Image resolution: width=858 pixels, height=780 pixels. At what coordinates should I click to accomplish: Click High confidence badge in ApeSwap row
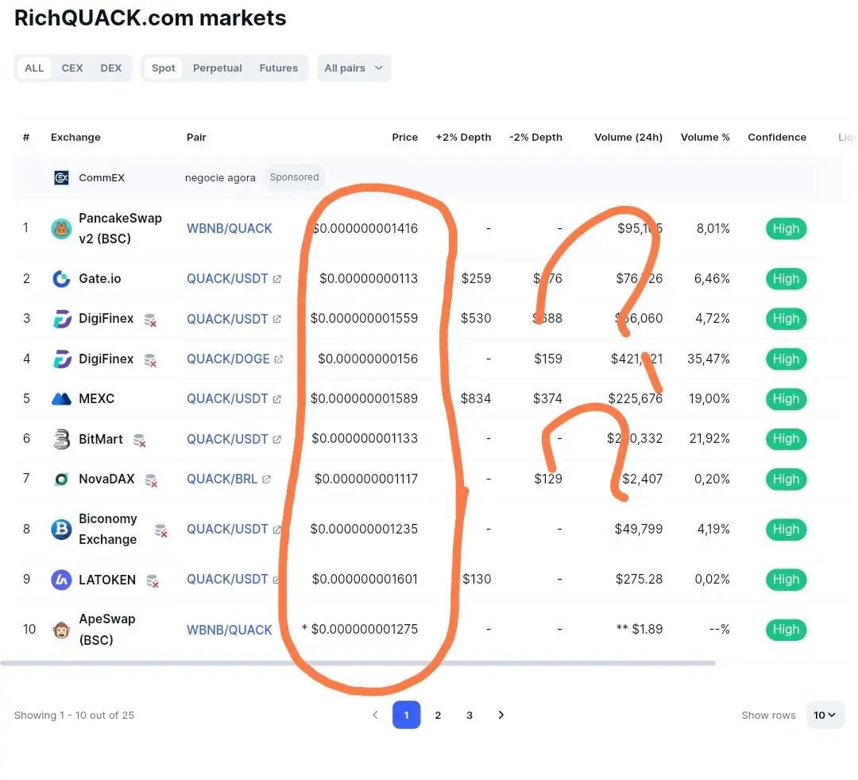coord(786,630)
